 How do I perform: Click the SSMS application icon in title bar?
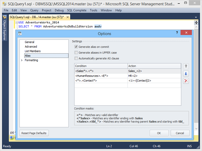point(4,4)
